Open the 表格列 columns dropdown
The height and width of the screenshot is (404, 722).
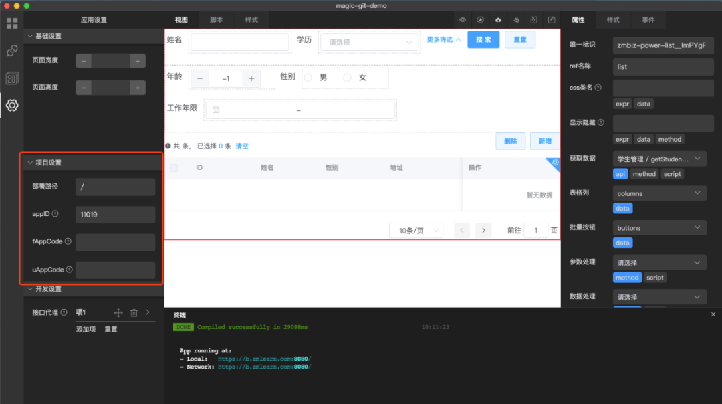(659, 193)
